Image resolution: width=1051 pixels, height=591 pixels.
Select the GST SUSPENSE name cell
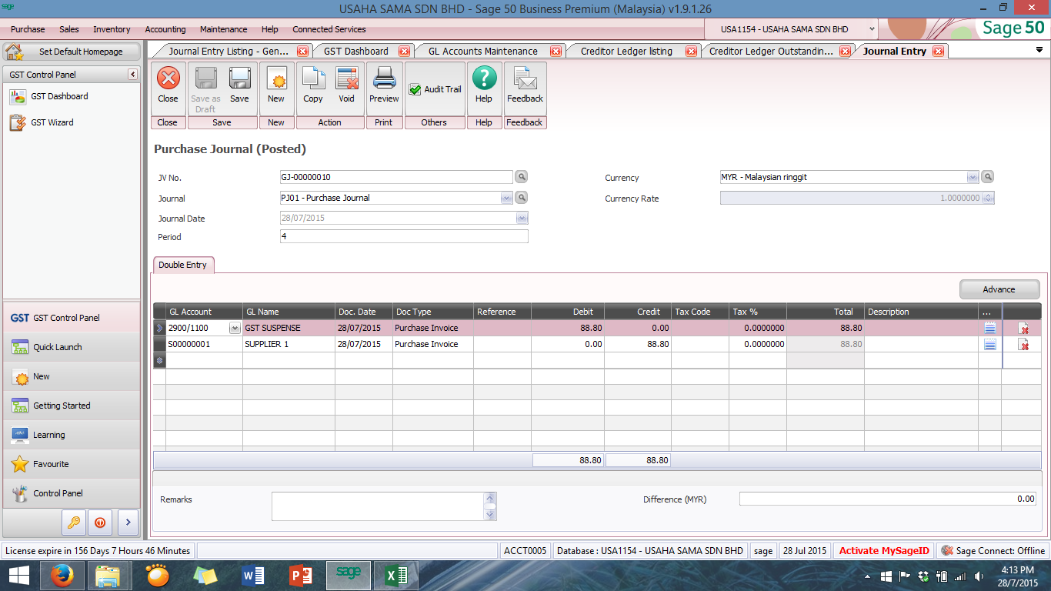click(x=289, y=329)
